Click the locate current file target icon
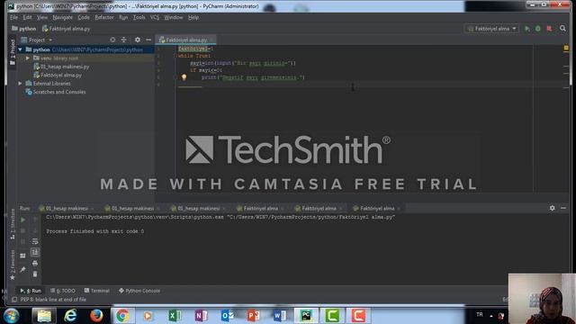Viewport: 576px width, 324px height. (112, 40)
